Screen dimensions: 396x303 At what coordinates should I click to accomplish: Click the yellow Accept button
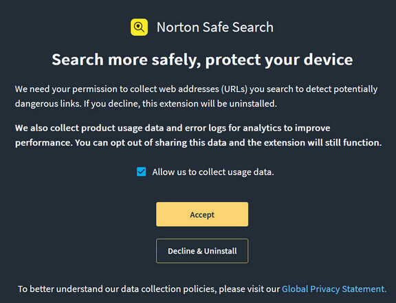pyautogui.click(x=202, y=214)
